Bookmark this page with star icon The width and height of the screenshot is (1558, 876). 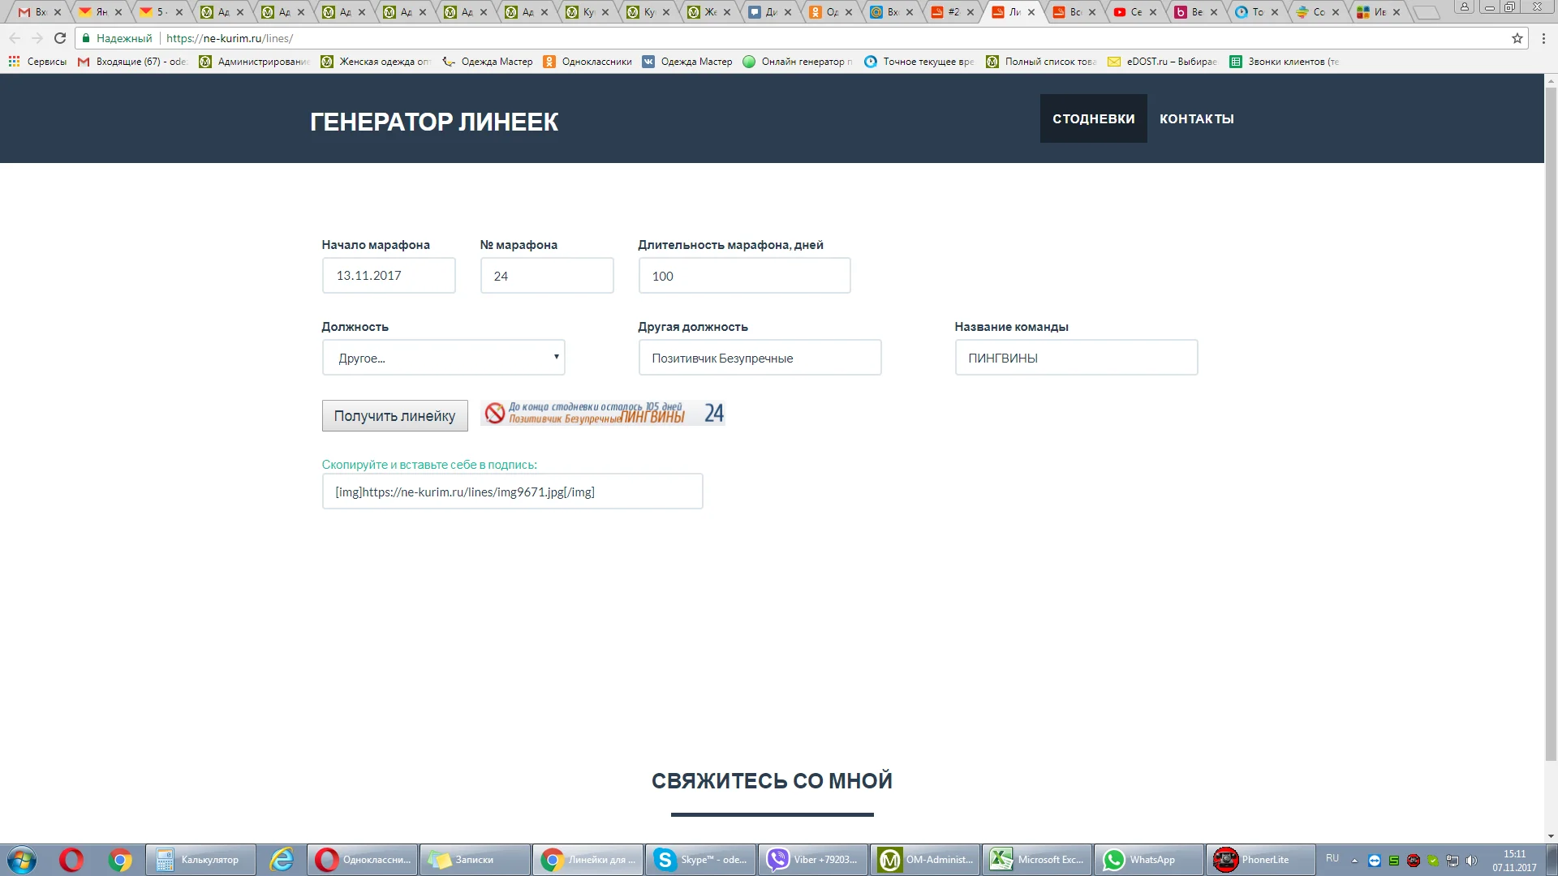1517,38
